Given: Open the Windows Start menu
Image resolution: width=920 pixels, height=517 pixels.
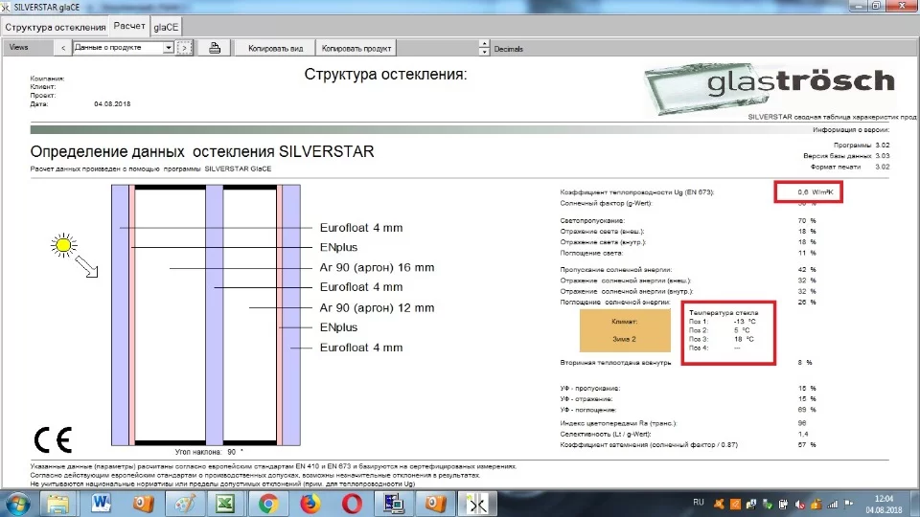Looking at the screenshot, I should (17, 504).
